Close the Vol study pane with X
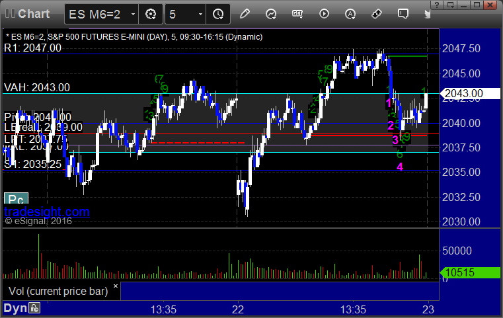Viewport: 503px width, 318px height. (x=116, y=286)
